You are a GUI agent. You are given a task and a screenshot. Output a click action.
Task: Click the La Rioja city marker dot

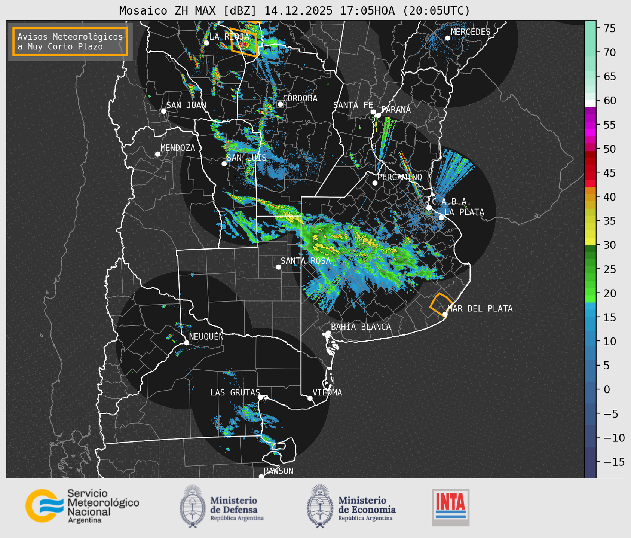pos(206,43)
